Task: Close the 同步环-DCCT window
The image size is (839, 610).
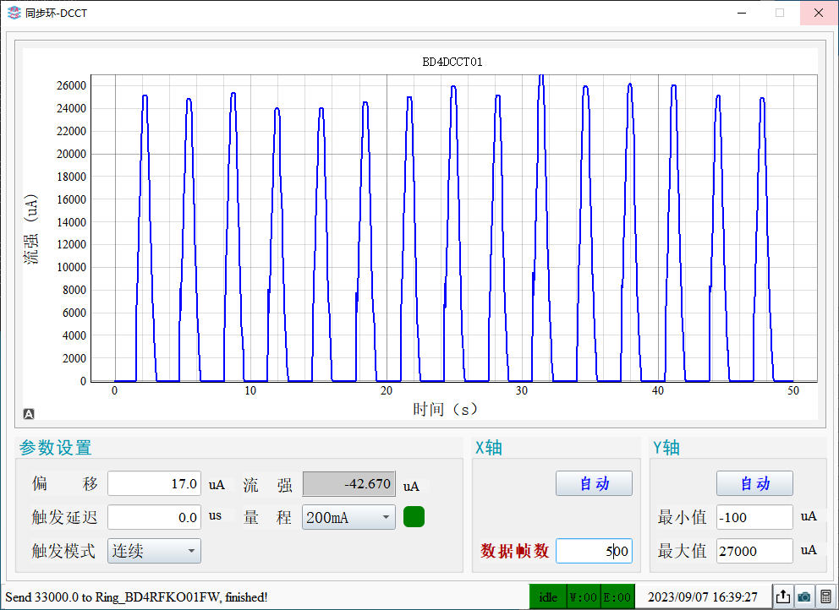Action: [819, 13]
